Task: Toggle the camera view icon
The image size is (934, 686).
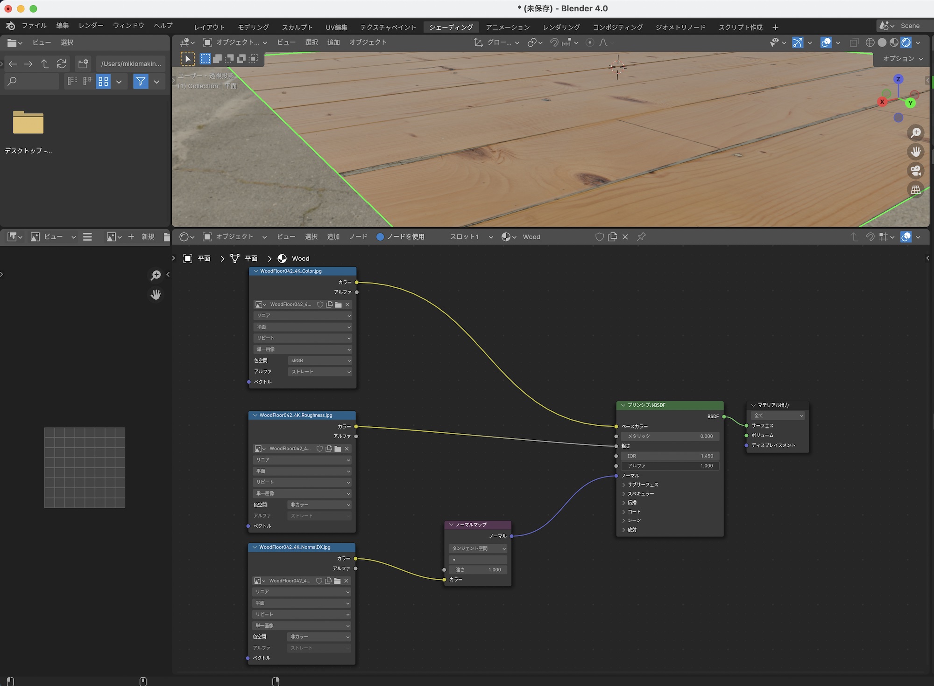Action: pos(916,171)
